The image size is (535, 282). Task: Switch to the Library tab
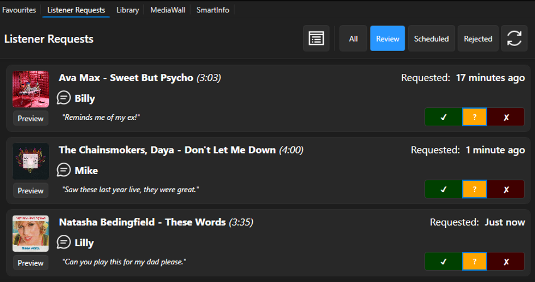(x=127, y=10)
